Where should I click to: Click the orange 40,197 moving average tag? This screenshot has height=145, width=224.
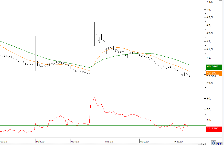point(214,73)
